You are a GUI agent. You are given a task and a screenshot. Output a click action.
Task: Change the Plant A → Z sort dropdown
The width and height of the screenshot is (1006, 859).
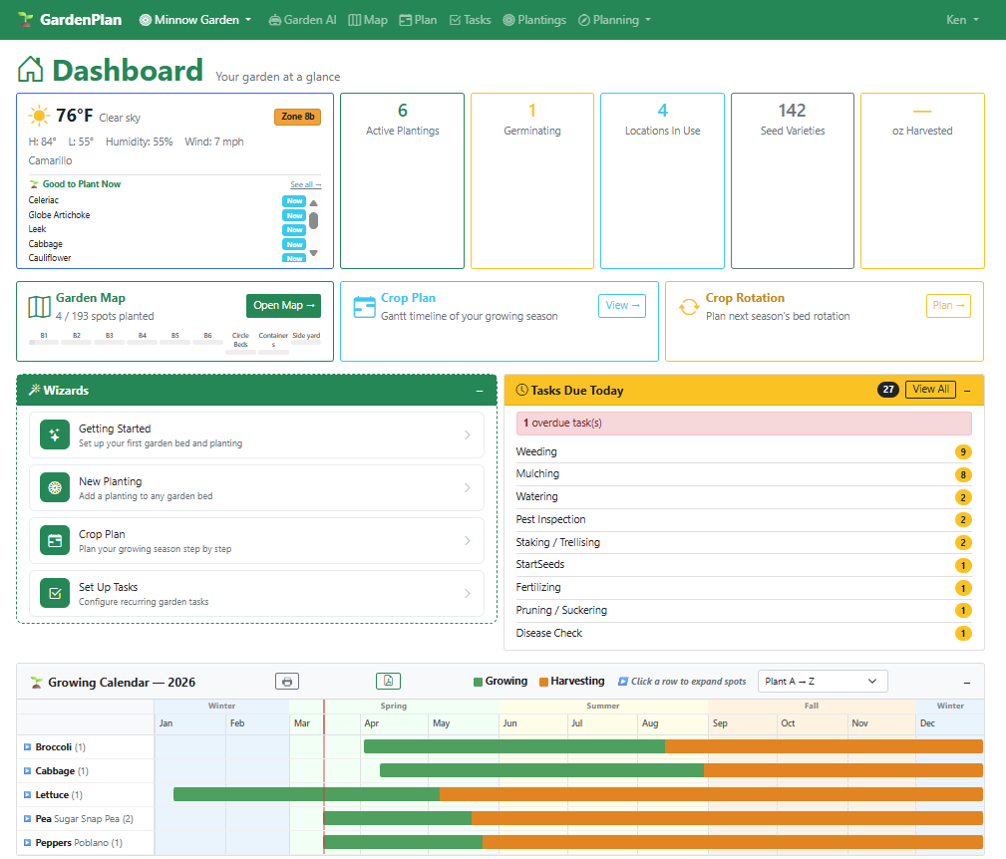pos(822,681)
